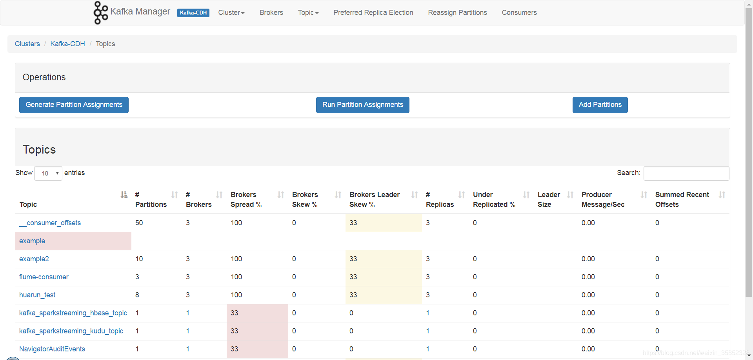Screen dimensions: 753x360
Task: Click brokers spread 33 in kafka_sparkstreaming_hbase_topic row
Action: click(x=235, y=313)
